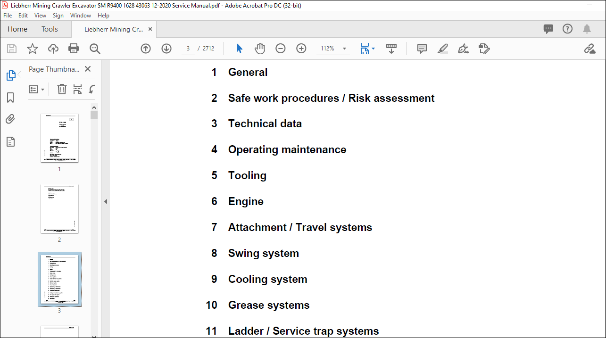
Task: Open the Edit menu
Action: [x=23, y=16]
